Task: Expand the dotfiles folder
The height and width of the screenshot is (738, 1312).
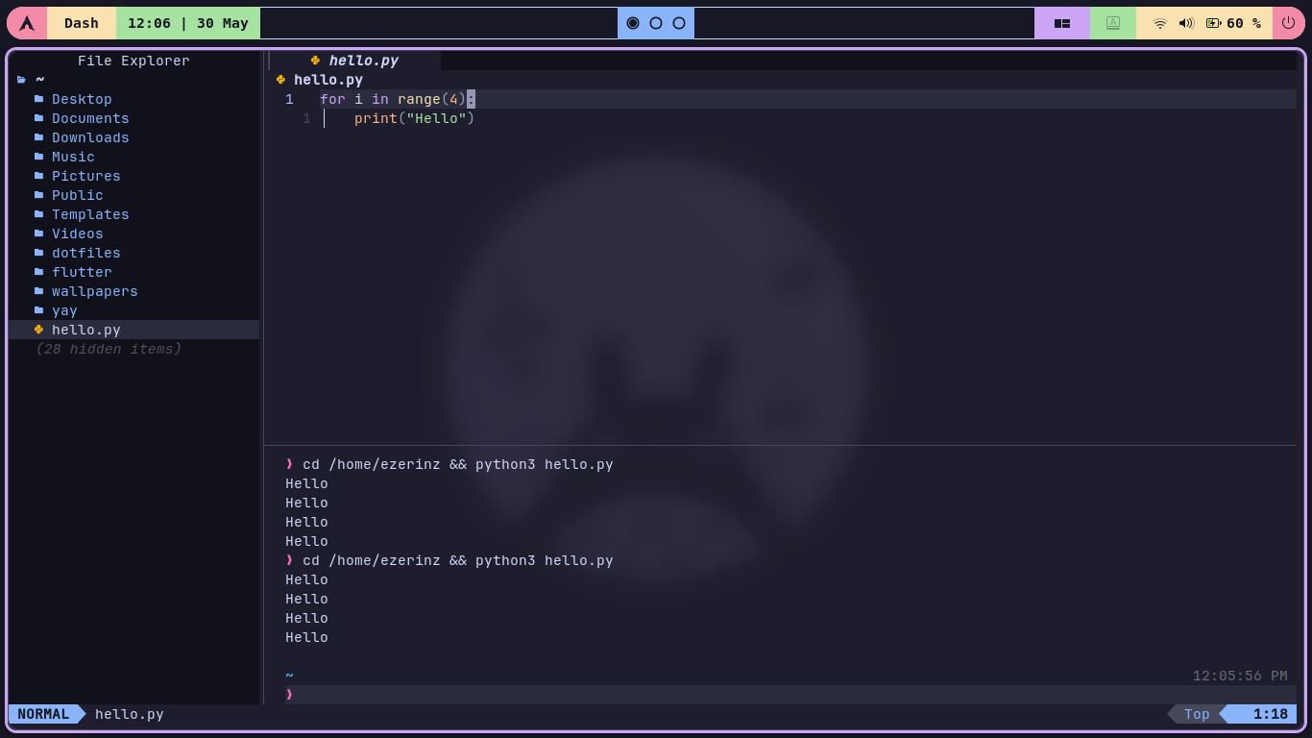Action: [x=85, y=252]
